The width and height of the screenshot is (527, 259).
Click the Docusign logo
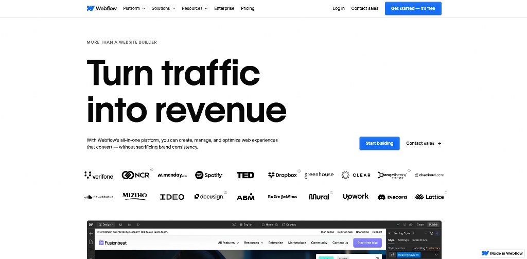coord(209,197)
